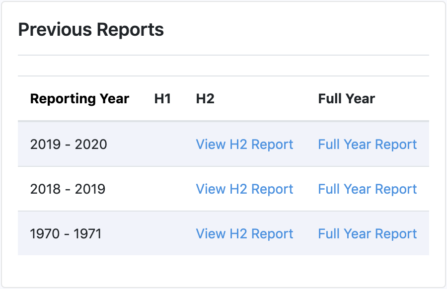View the Full Year Report for 2018 - 2019
The width and height of the screenshot is (447, 289).
coord(367,189)
